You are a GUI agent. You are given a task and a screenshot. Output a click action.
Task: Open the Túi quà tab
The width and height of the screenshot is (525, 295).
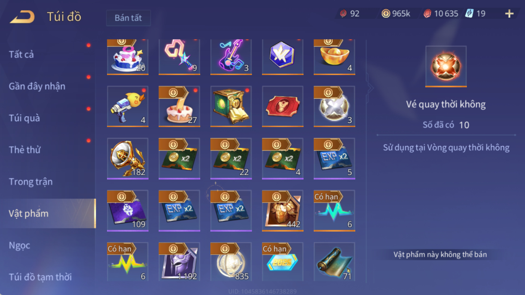[24, 118]
